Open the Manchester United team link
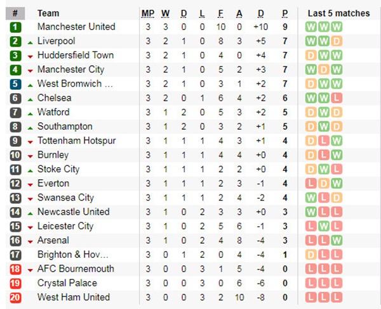This screenshot has height=309, width=381. [x=76, y=27]
